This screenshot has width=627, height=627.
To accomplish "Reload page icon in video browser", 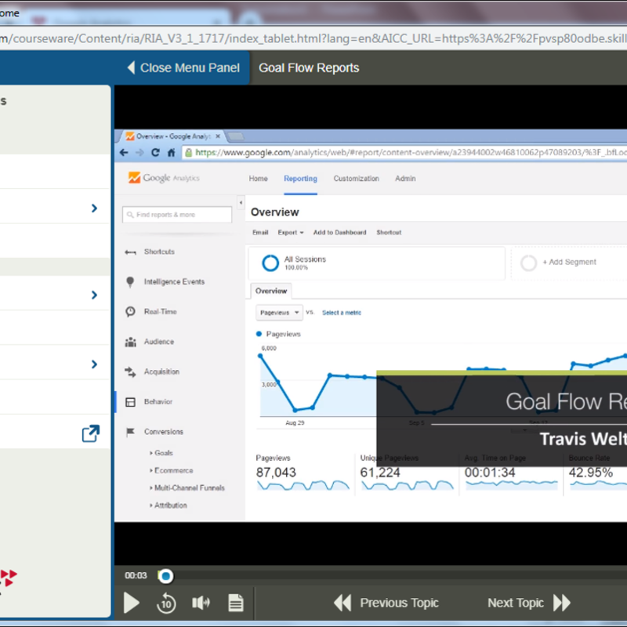I will (x=155, y=152).
